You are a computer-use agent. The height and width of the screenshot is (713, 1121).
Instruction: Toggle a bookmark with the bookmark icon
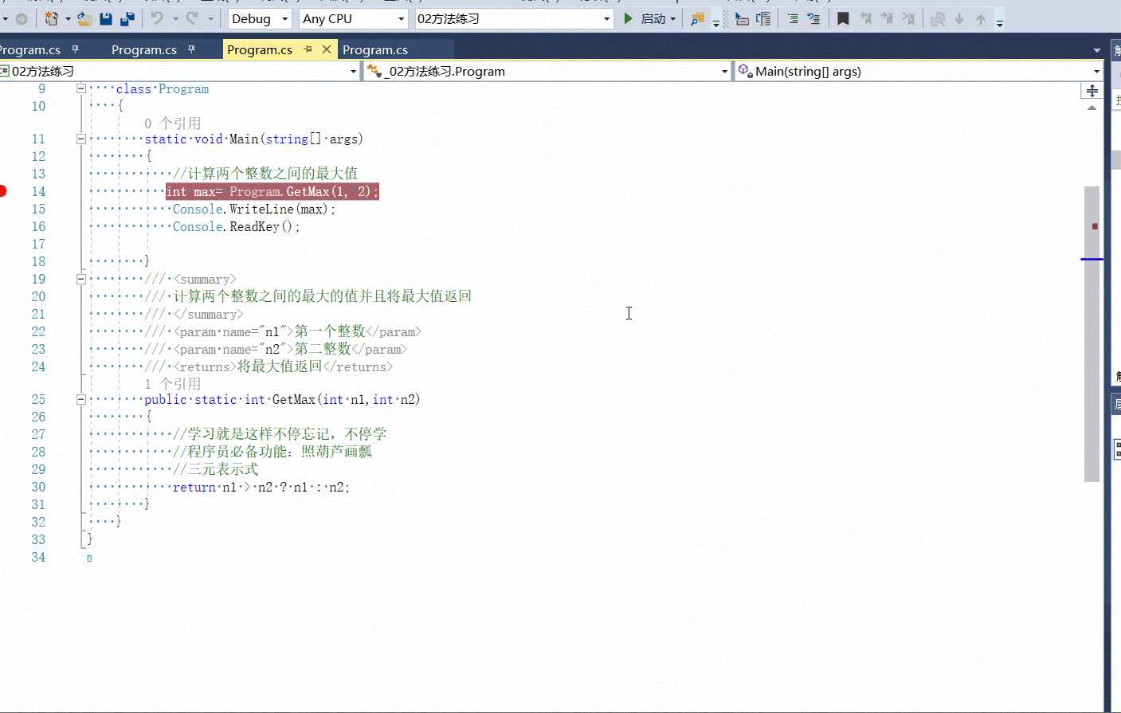[843, 18]
